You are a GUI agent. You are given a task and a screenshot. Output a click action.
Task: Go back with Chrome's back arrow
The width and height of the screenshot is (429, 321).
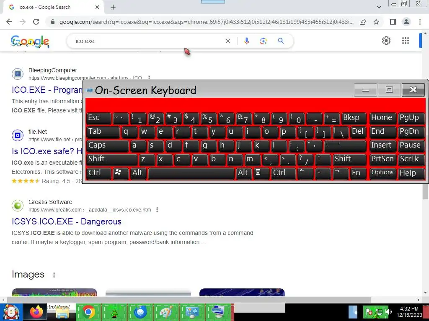9,22
